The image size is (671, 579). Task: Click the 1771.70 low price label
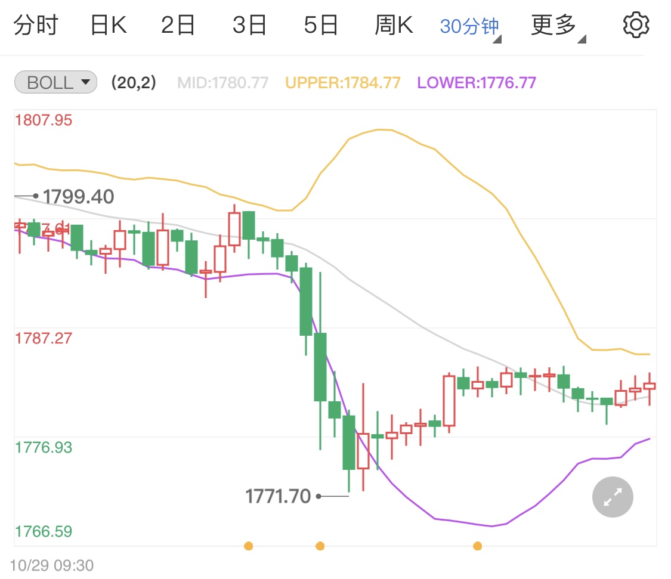tap(278, 496)
